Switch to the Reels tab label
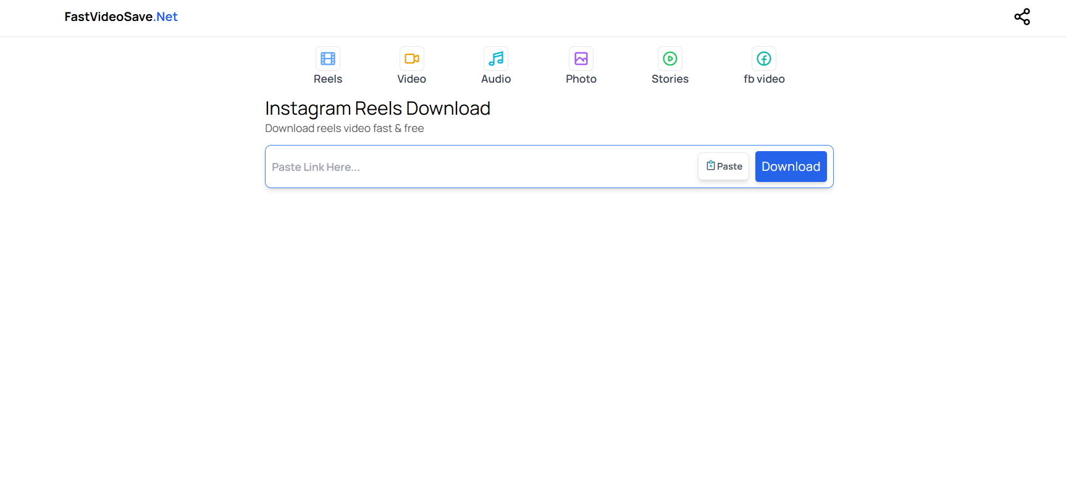The width and height of the screenshot is (1066, 478). tap(328, 79)
